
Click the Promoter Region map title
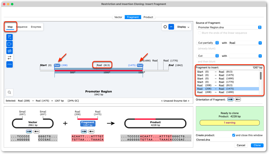pos(99,92)
